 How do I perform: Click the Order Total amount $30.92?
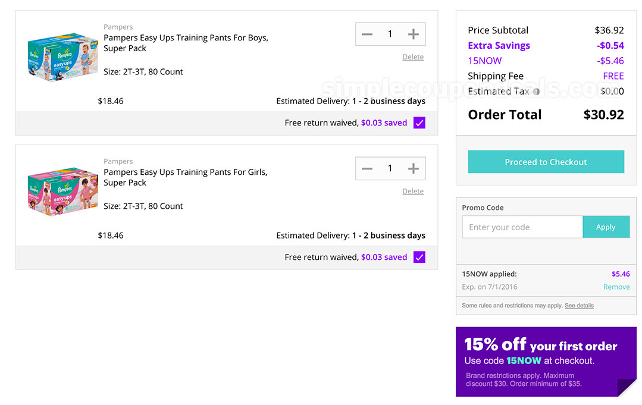pyautogui.click(x=603, y=115)
